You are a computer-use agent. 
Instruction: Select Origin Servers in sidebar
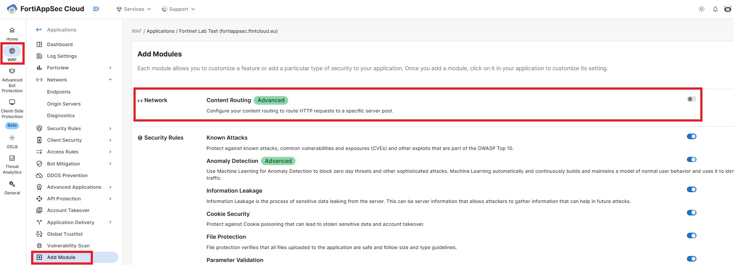pyautogui.click(x=64, y=104)
